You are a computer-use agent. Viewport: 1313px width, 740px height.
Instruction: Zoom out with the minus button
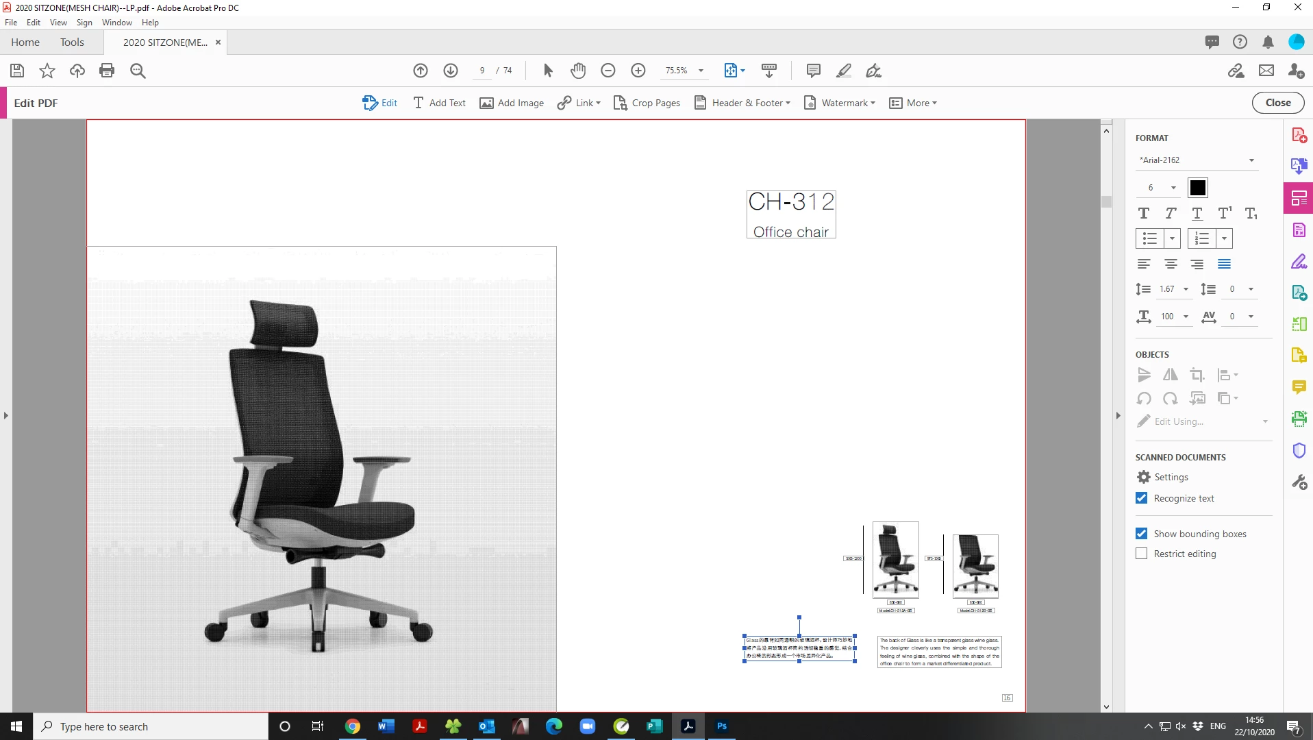coord(608,71)
